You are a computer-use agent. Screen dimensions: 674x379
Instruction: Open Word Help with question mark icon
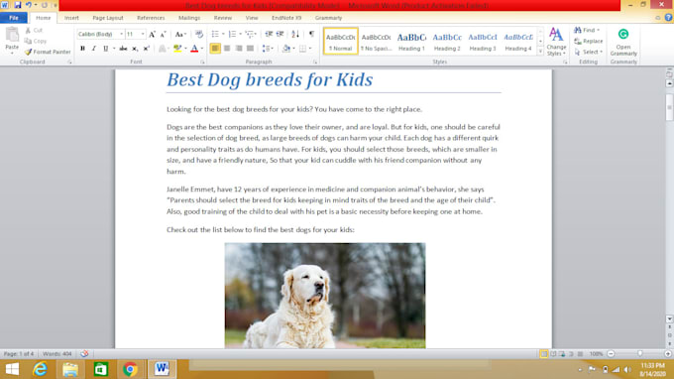coord(668,18)
